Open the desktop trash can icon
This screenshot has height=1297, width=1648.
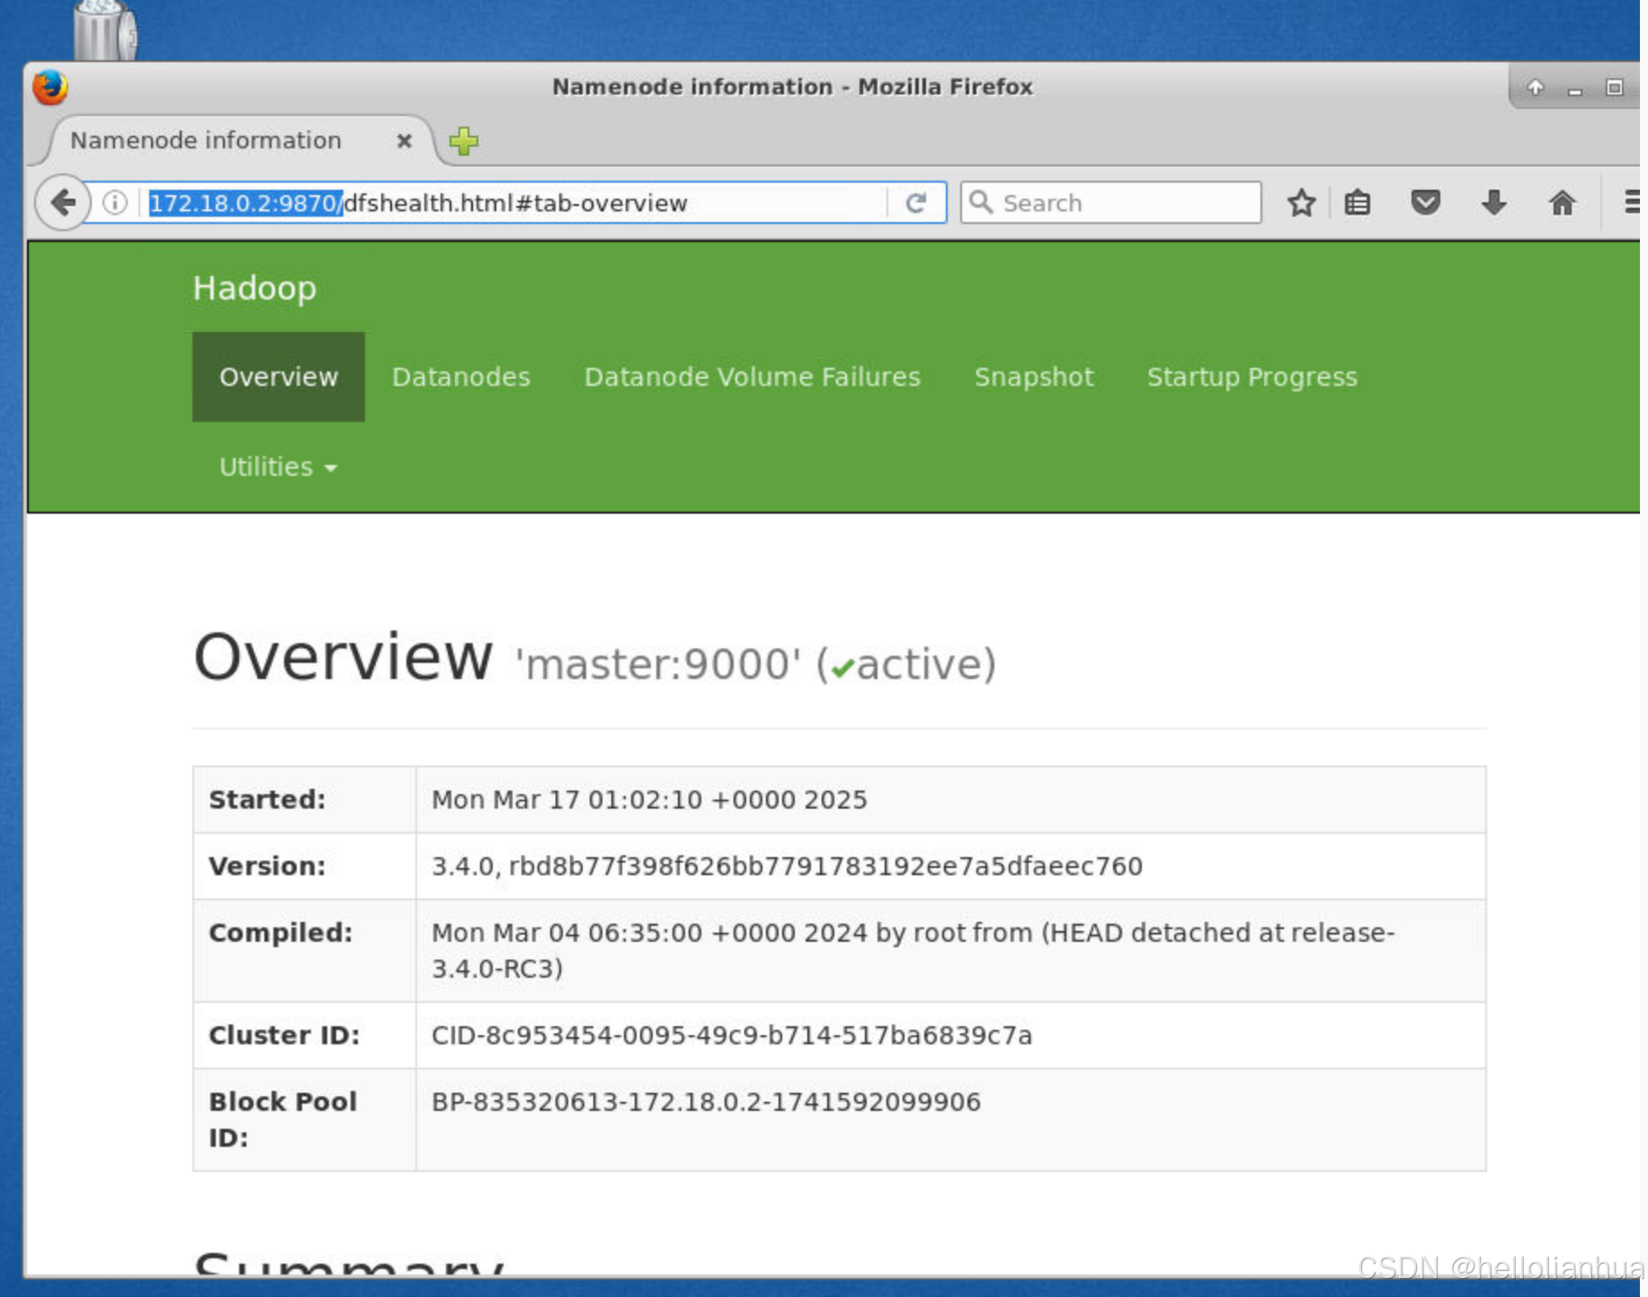coord(104,30)
